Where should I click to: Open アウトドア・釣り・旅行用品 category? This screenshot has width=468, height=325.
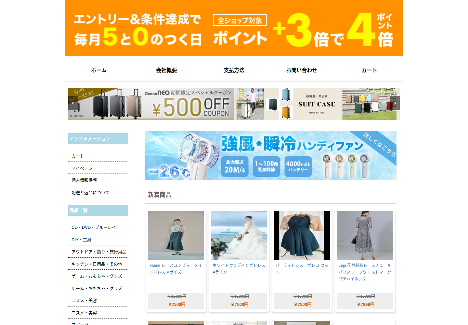[99, 252]
